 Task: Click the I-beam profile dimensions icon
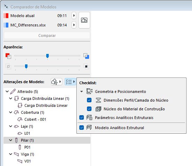98,100
